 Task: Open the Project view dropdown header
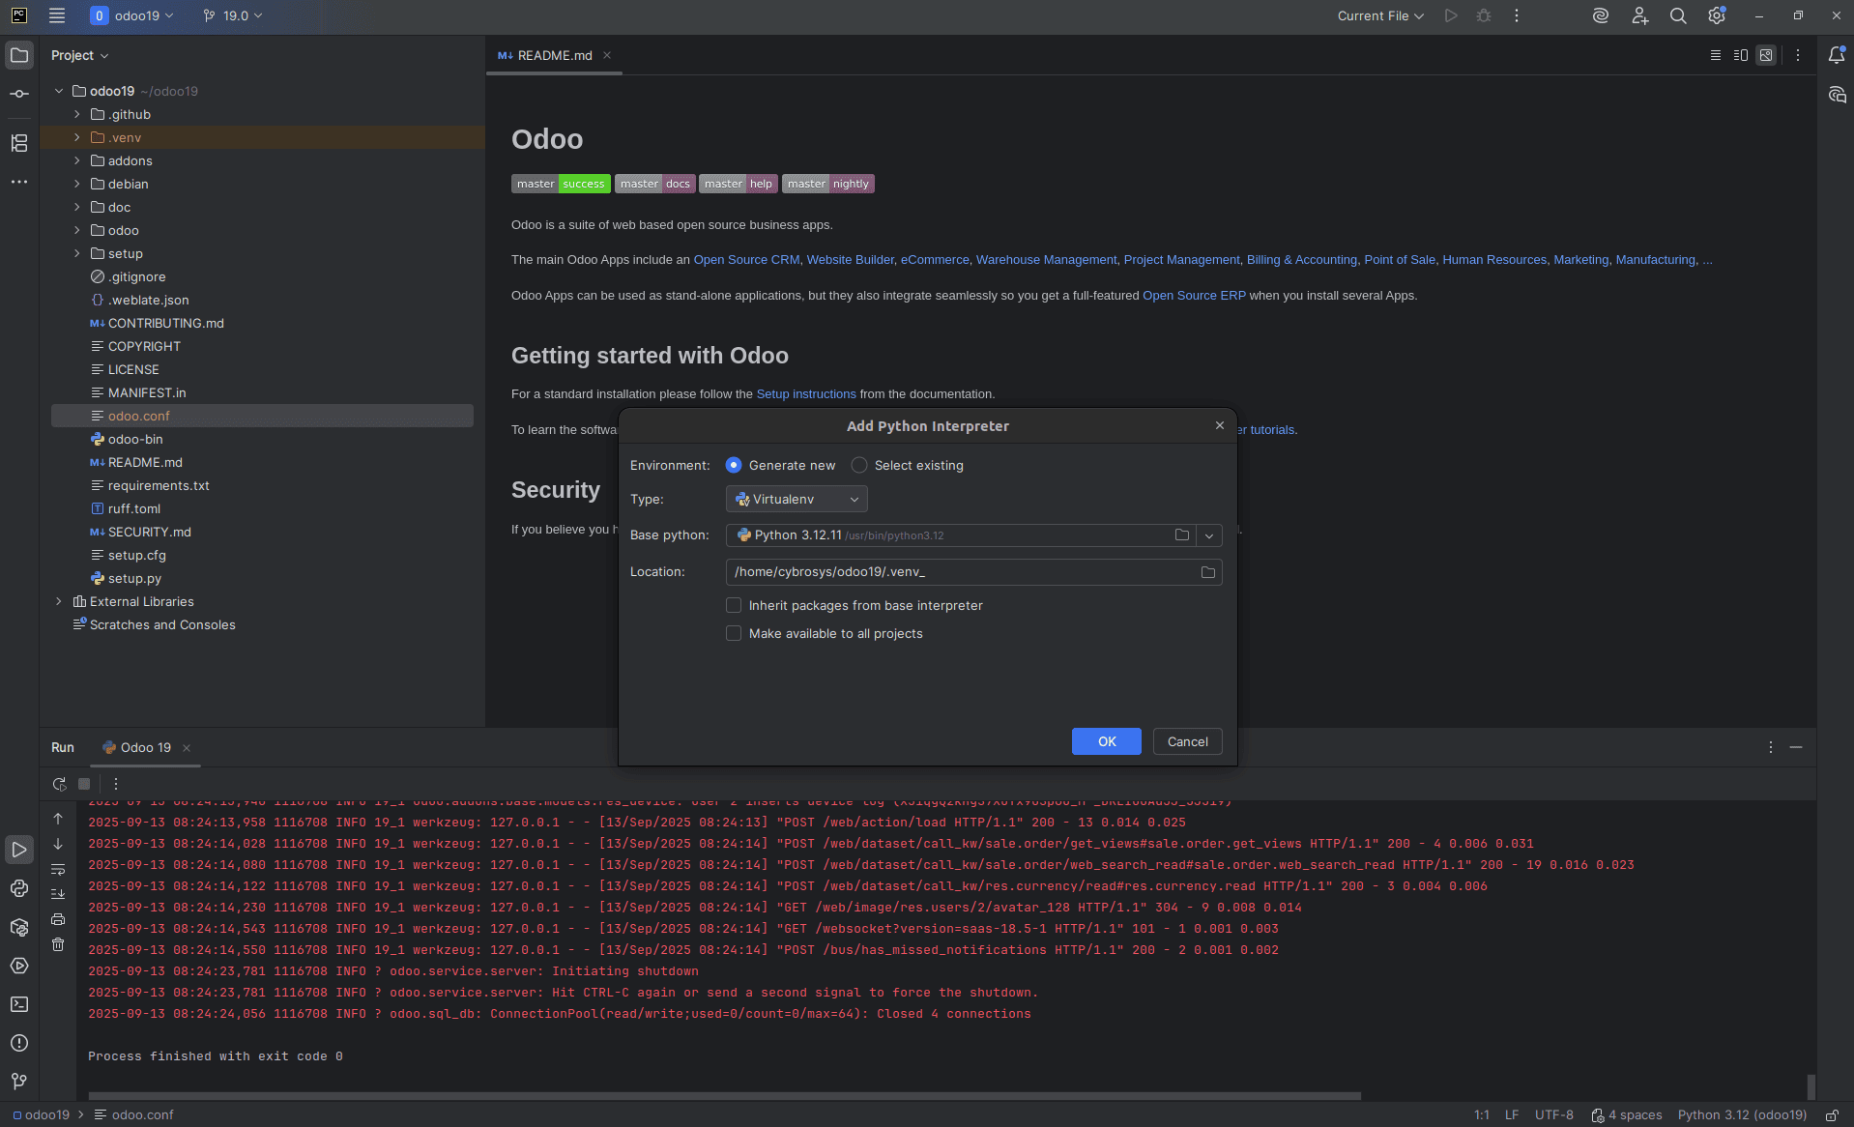click(x=79, y=55)
